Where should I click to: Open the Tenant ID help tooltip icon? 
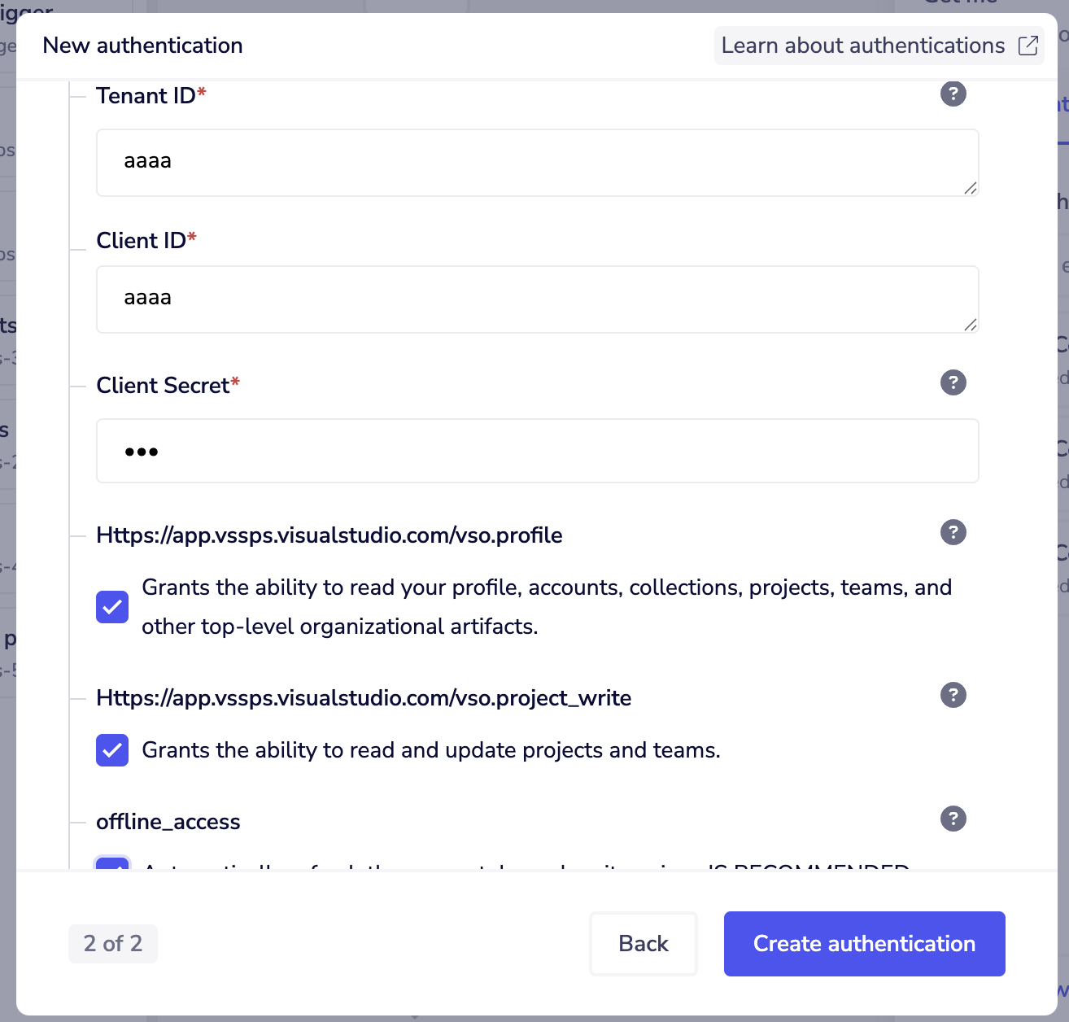click(x=953, y=94)
